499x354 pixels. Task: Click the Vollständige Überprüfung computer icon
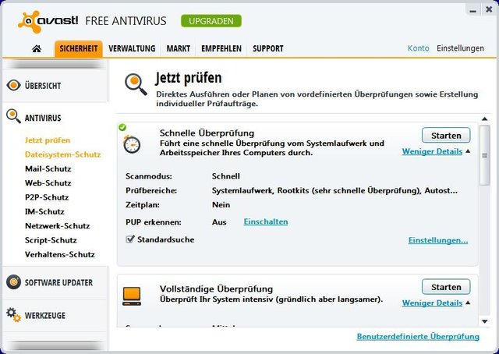click(x=132, y=296)
